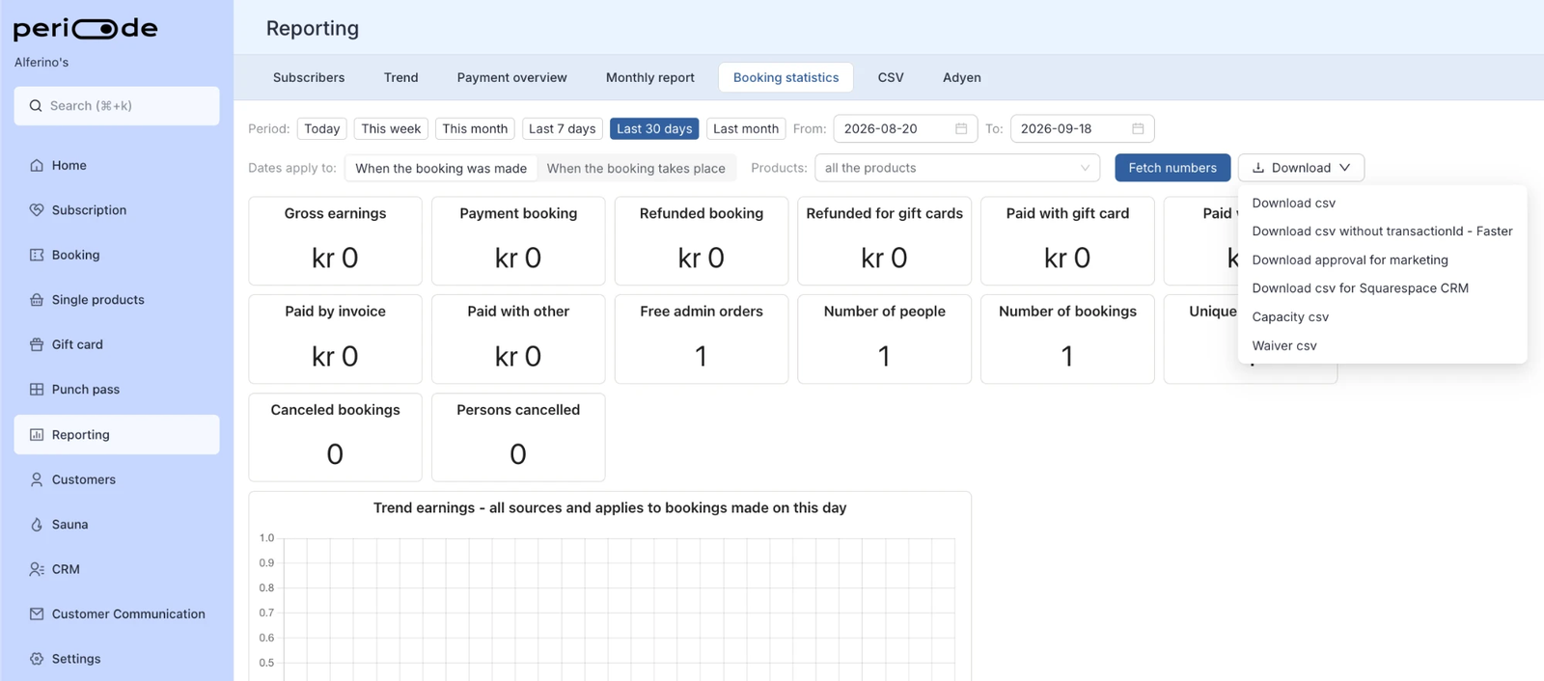
Task: Click the calendar icon in From date
Action: pyautogui.click(x=961, y=128)
